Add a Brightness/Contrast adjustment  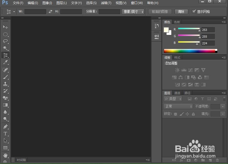(x=177, y=70)
